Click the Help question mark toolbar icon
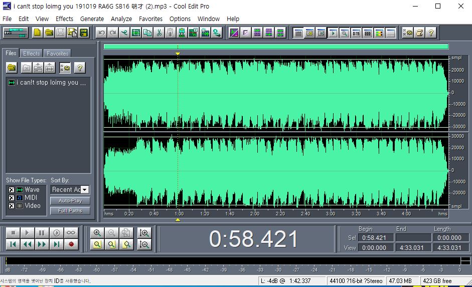The width and height of the screenshot is (472, 287). [430, 33]
